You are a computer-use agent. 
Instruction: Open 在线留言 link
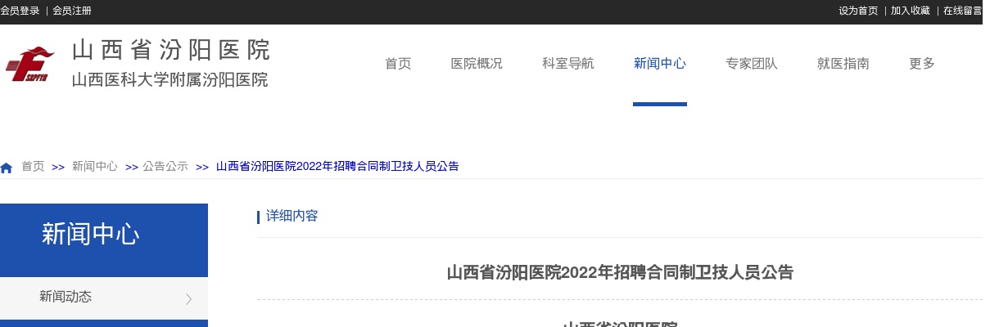click(x=962, y=11)
